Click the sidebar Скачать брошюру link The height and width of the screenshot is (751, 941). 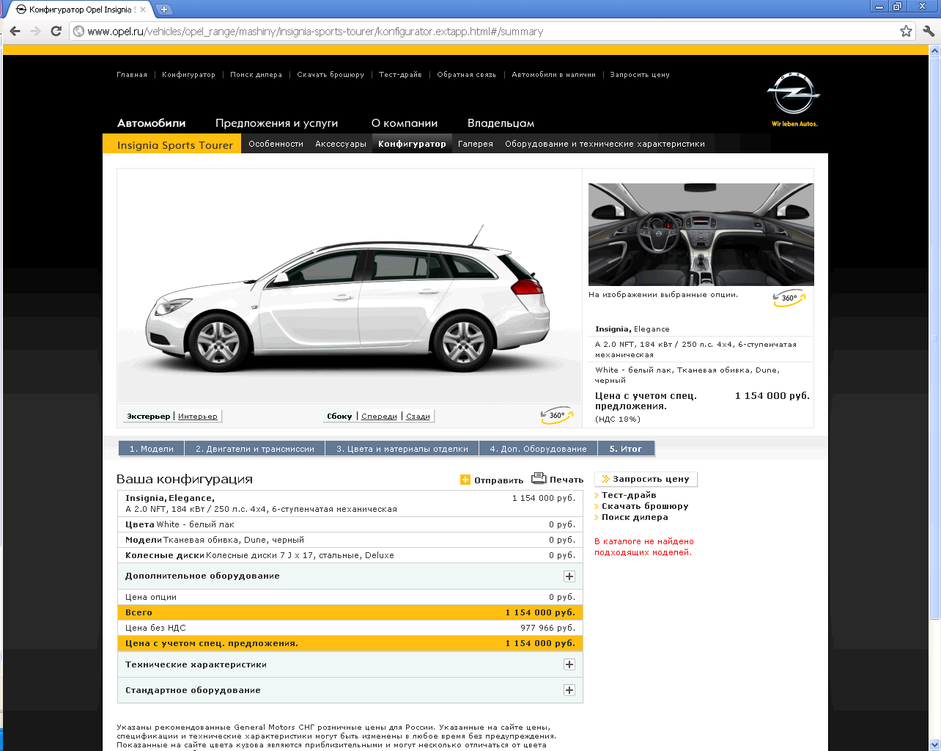tap(645, 506)
